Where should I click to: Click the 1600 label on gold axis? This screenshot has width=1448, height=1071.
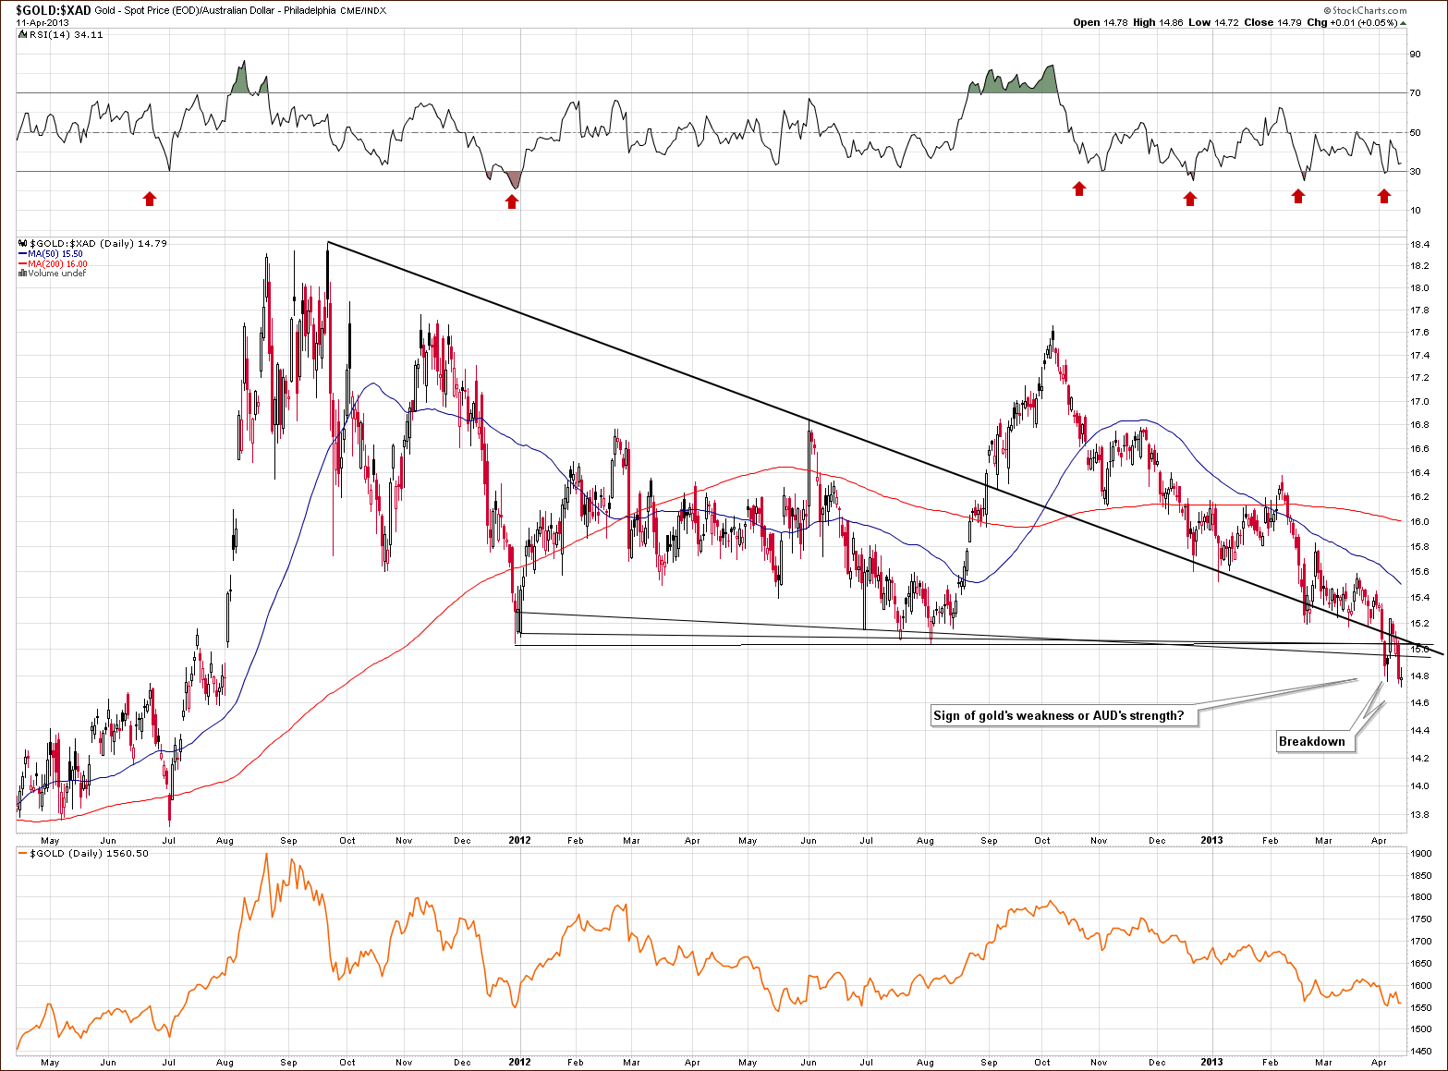[1421, 986]
